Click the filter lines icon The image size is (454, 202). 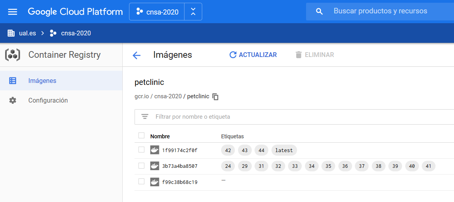(145, 117)
